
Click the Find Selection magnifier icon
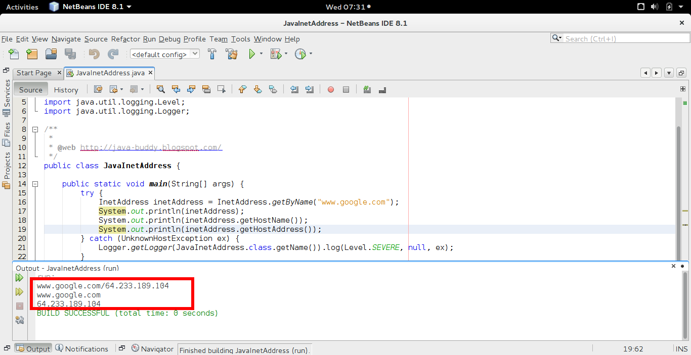(161, 89)
